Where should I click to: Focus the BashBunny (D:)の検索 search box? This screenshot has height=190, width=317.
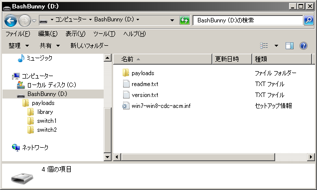(x=248, y=20)
